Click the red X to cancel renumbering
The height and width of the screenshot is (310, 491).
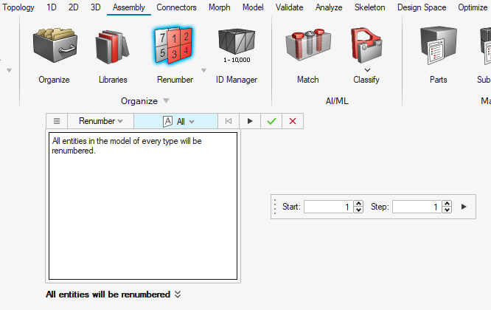[x=293, y=121]
